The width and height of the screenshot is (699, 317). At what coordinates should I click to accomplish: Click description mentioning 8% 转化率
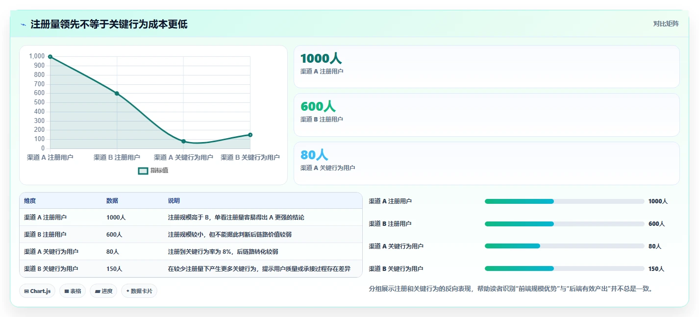pyautogui.click(x=223, y=252)
